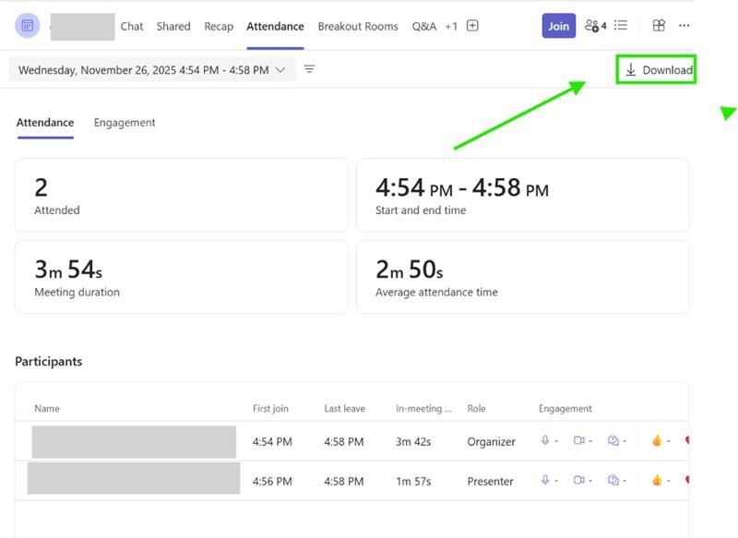Select the Attendance sub-tab
Image resolution: width=738 pixels, height=538 pixels.
click(x=45, y=123)
